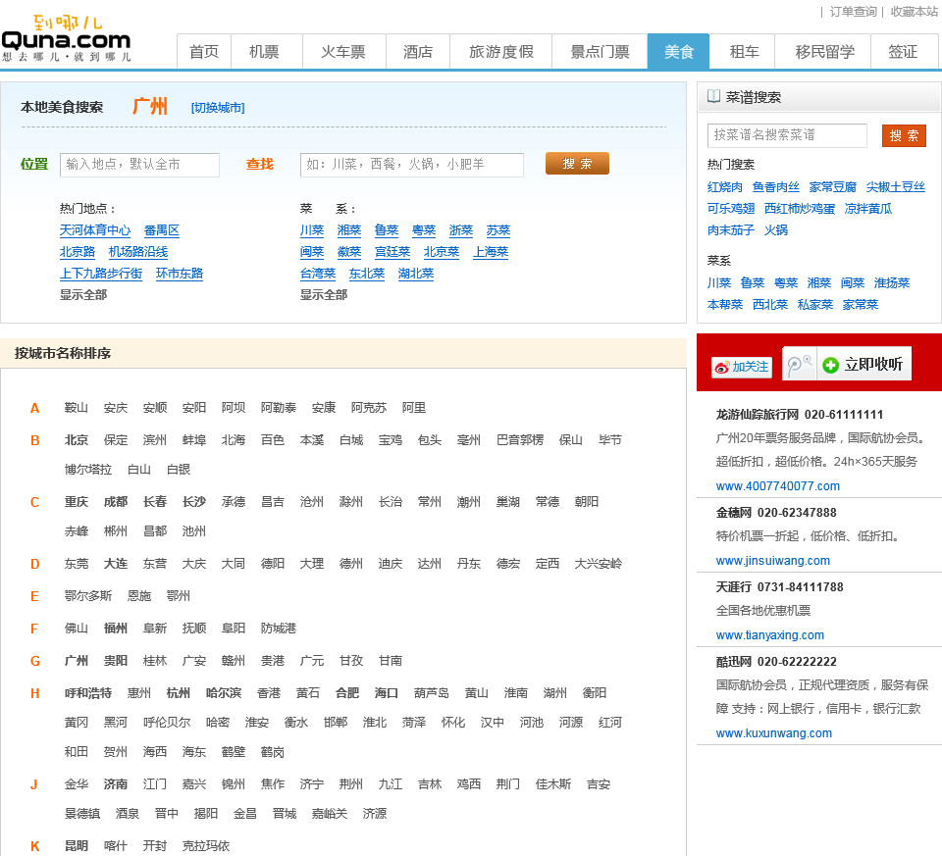Viewport: 942px width, 856px height.
Task: Select hot location 天河体育中心
Action: point(95,230)
